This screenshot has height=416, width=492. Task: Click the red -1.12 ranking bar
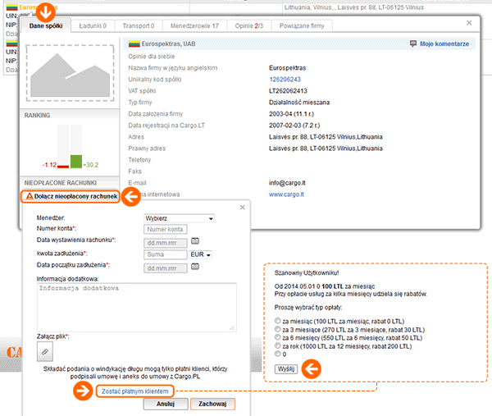(63, 167)
